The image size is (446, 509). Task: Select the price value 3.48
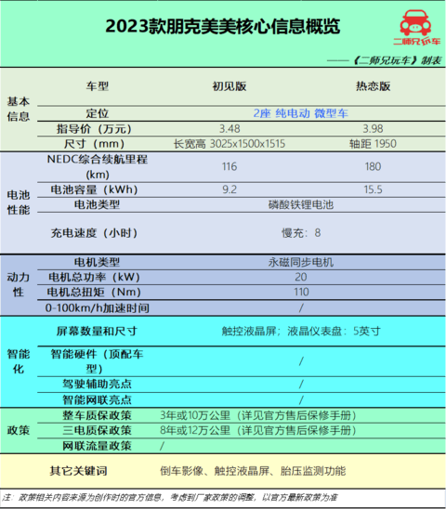pyautogui.click(x=230, y=129)
